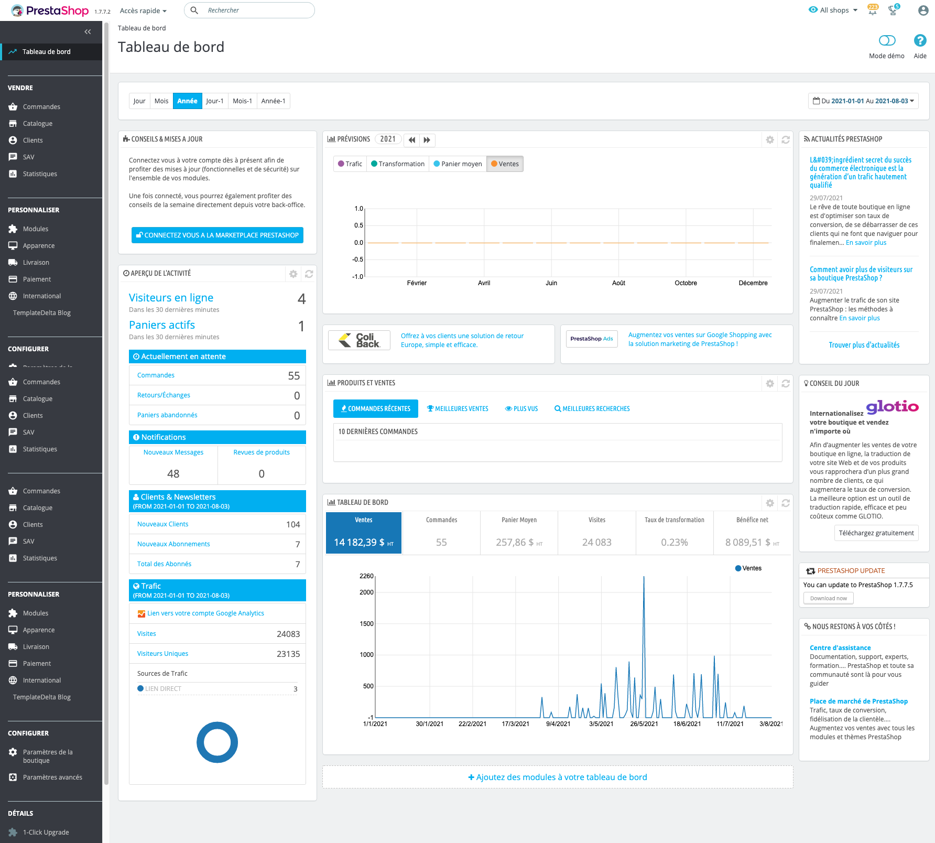Open settings gear of Tableau de bord panel
This screenshot has width=935, height=843.
click(x=770, y=503)
